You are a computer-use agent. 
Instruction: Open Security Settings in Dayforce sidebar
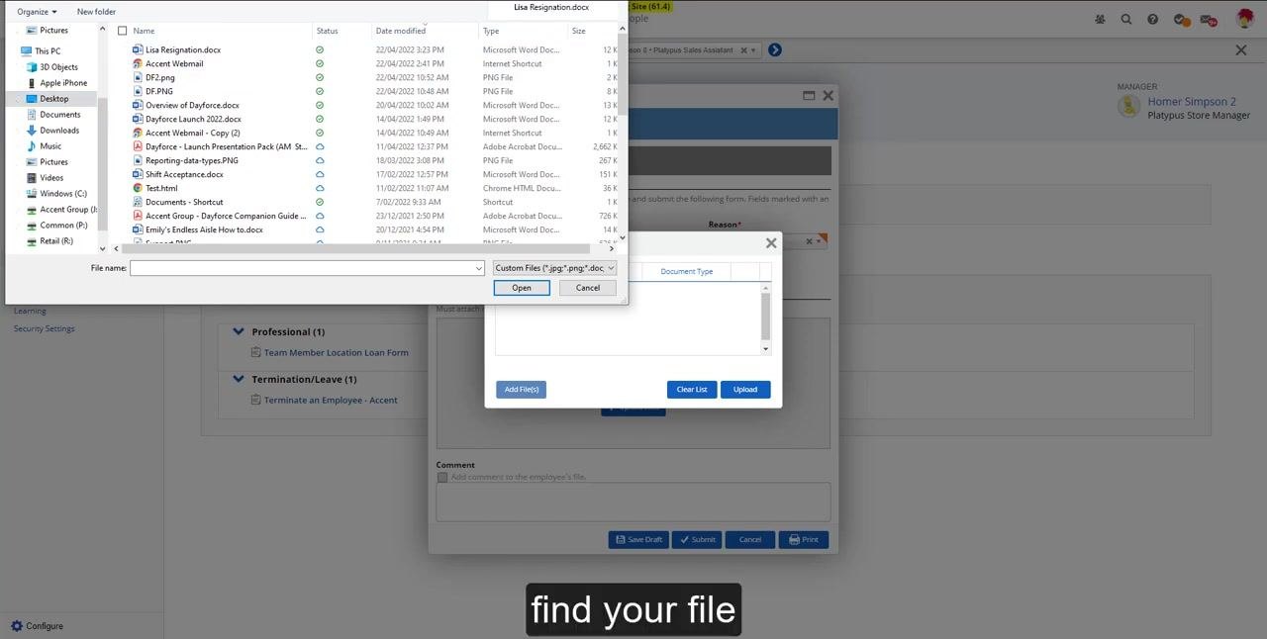44,328
